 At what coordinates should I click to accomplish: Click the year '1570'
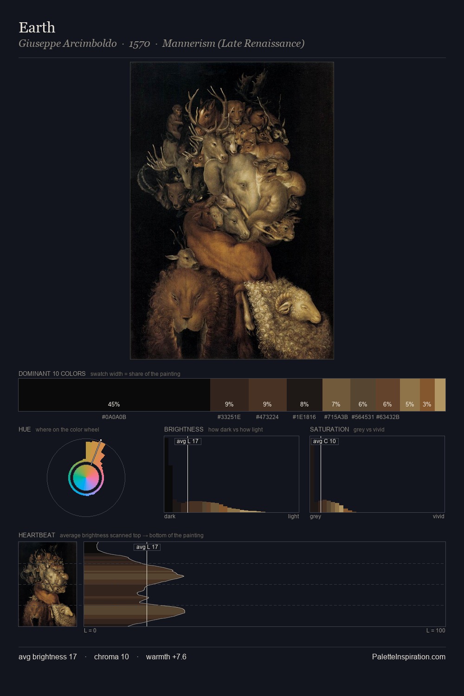(139, 44)
